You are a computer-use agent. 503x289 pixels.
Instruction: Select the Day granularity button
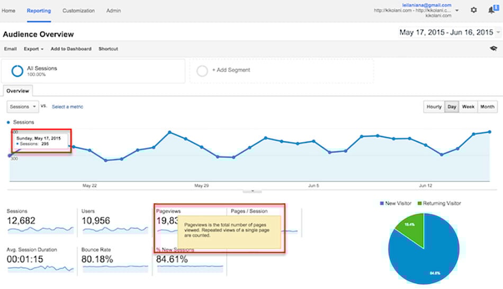(x=452, y=107)
